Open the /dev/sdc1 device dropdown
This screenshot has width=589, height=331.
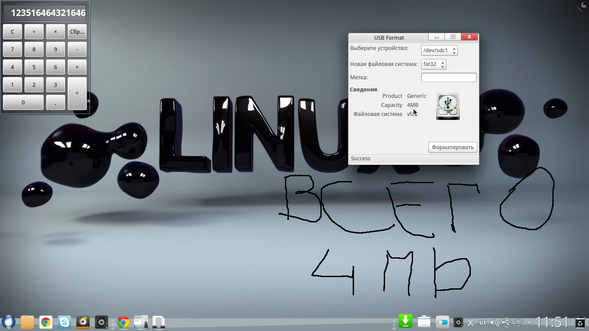pyautogui.click(x=439, y=50)
